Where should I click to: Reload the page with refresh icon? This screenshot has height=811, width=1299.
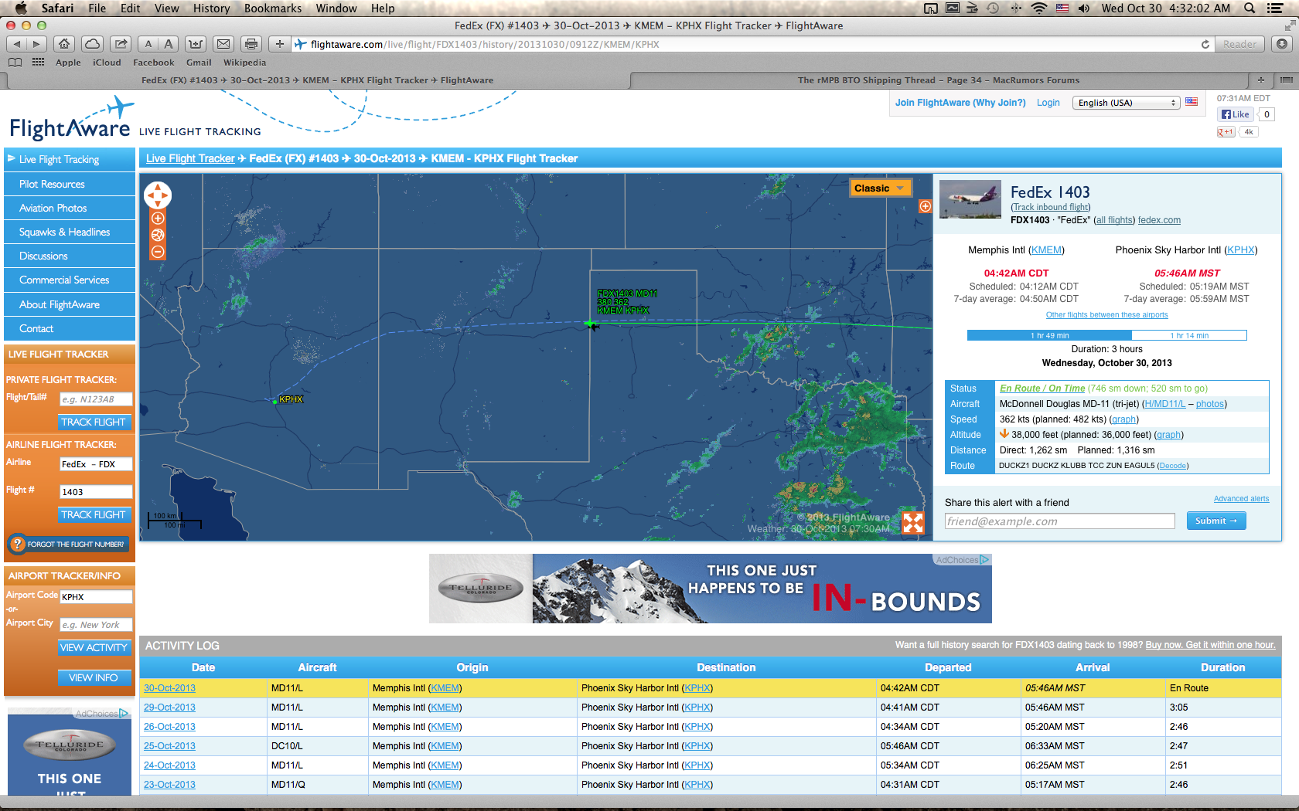click(1205, 44)
